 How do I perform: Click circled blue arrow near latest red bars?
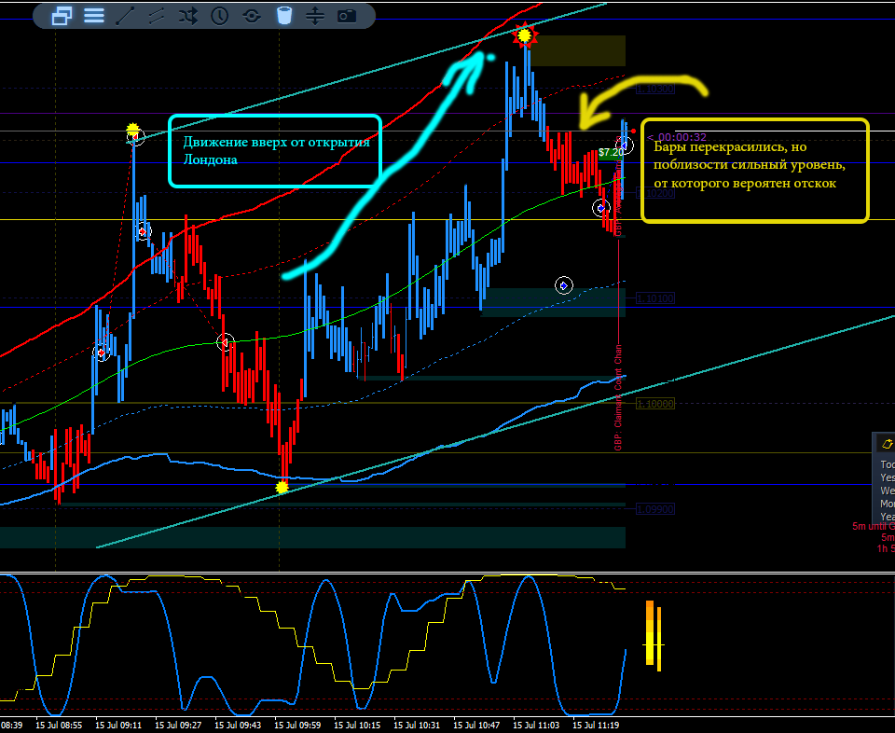pos(600,208)
